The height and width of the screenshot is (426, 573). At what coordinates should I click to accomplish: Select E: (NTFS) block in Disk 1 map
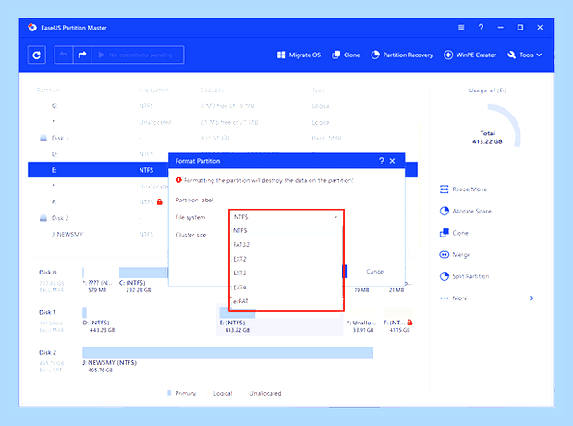coord(279,321)
